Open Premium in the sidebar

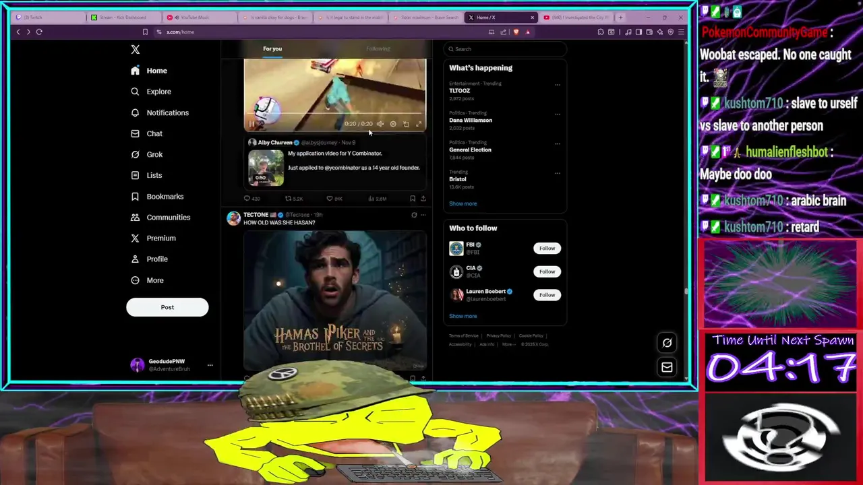tap(153, 238)
